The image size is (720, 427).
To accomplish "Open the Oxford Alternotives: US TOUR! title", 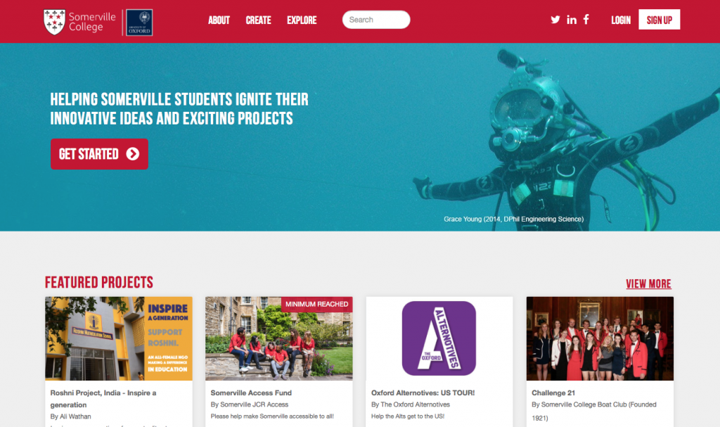I will click(x=423, y=393).
